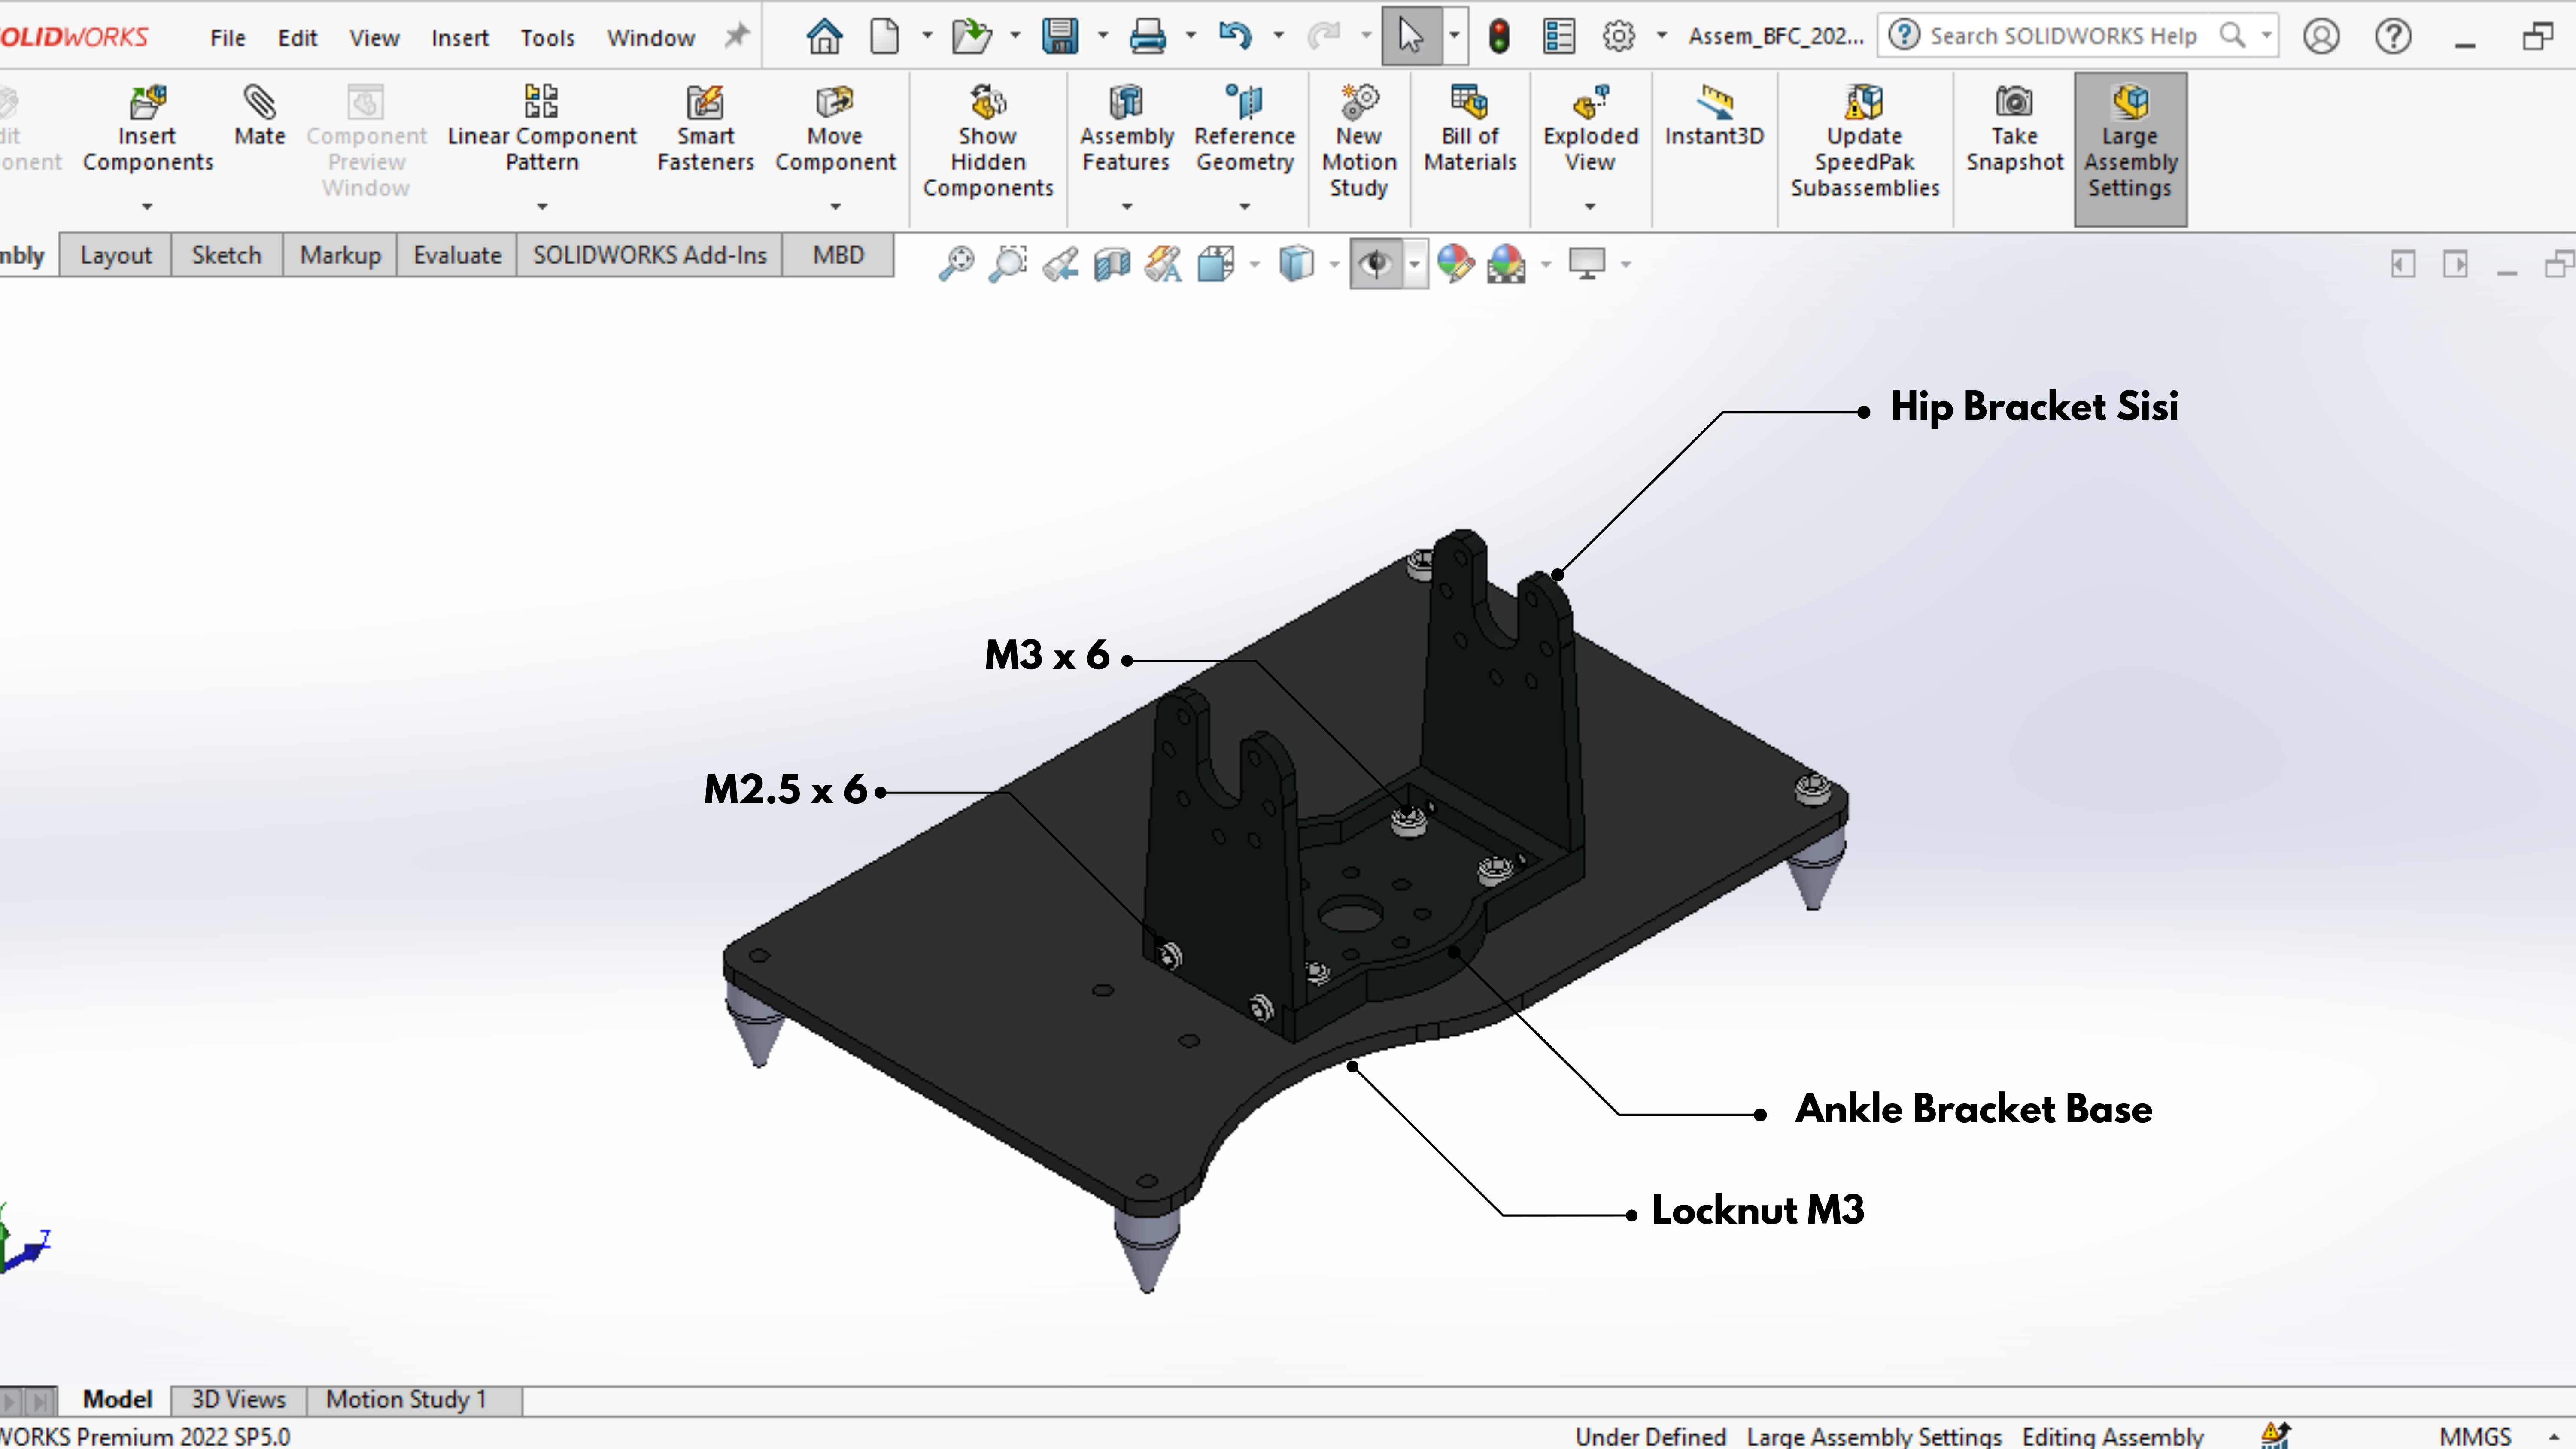The height and width of the screenshot is (1449, 2576).
Task: Open the Help question mark
Action: (2393, 37)
